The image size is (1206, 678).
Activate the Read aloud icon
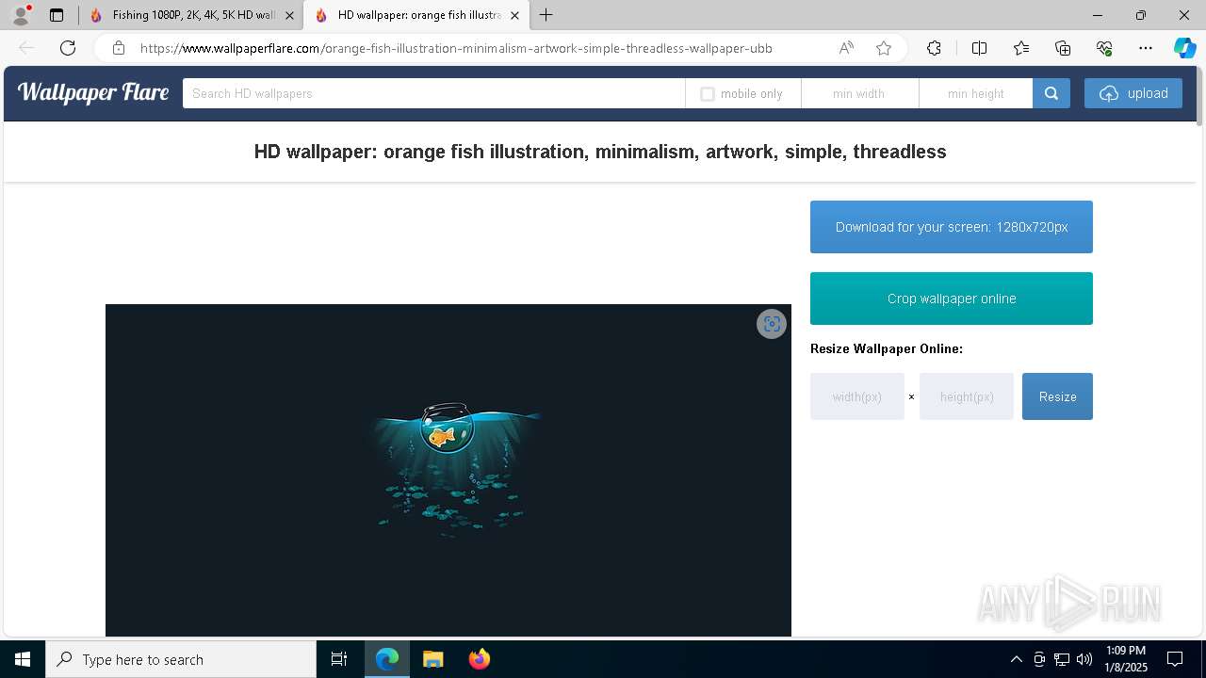click(x=846, y=48)
